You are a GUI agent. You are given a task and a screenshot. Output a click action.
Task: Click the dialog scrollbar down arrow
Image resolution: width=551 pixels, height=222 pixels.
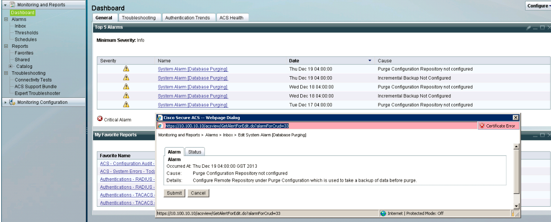516,206
